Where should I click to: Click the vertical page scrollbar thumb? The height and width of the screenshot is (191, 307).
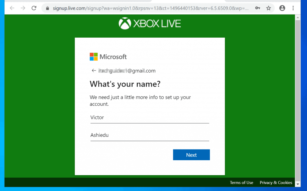coord(298,100)
